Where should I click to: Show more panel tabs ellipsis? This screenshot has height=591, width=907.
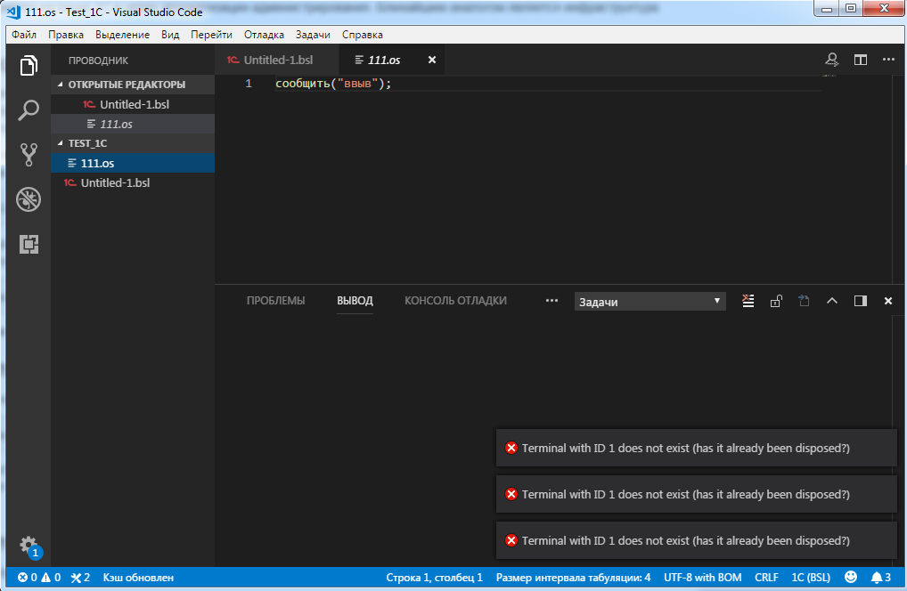[x=552, y=301]
